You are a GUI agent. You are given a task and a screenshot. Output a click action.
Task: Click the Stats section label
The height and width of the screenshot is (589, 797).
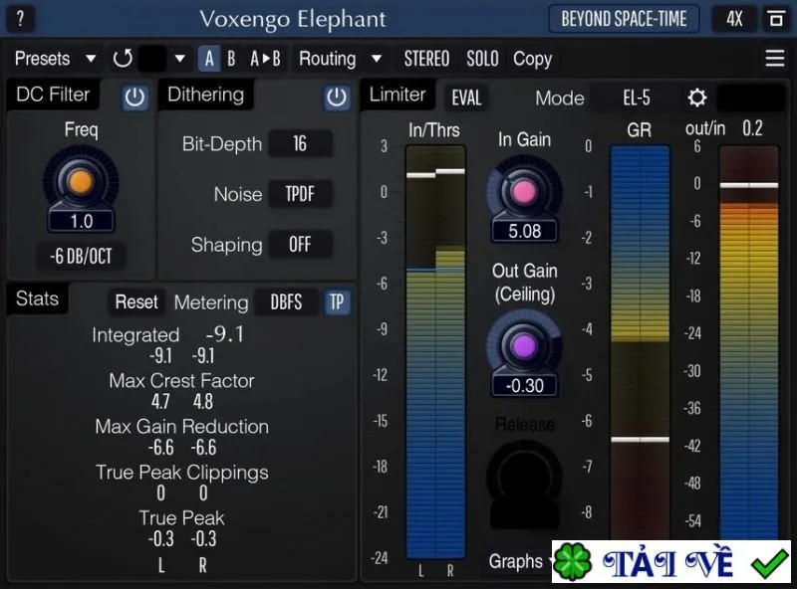(37, 298)
